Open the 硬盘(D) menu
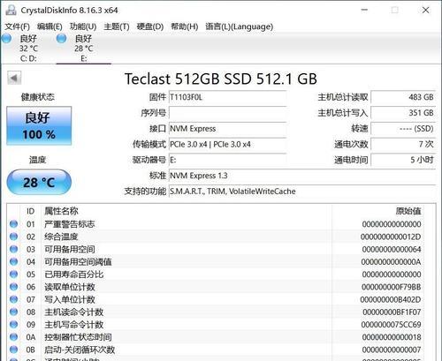The image size is (442, 361). 150,26
